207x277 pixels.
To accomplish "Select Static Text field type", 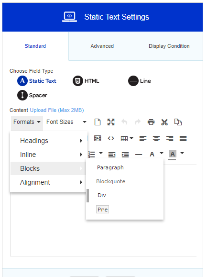I will [x=37, y=81].
